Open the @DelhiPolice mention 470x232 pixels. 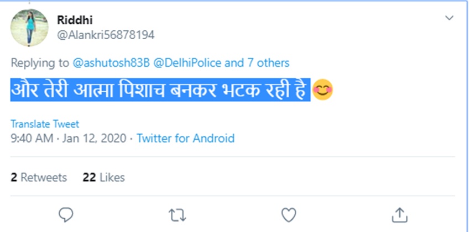tap(186, 63)
